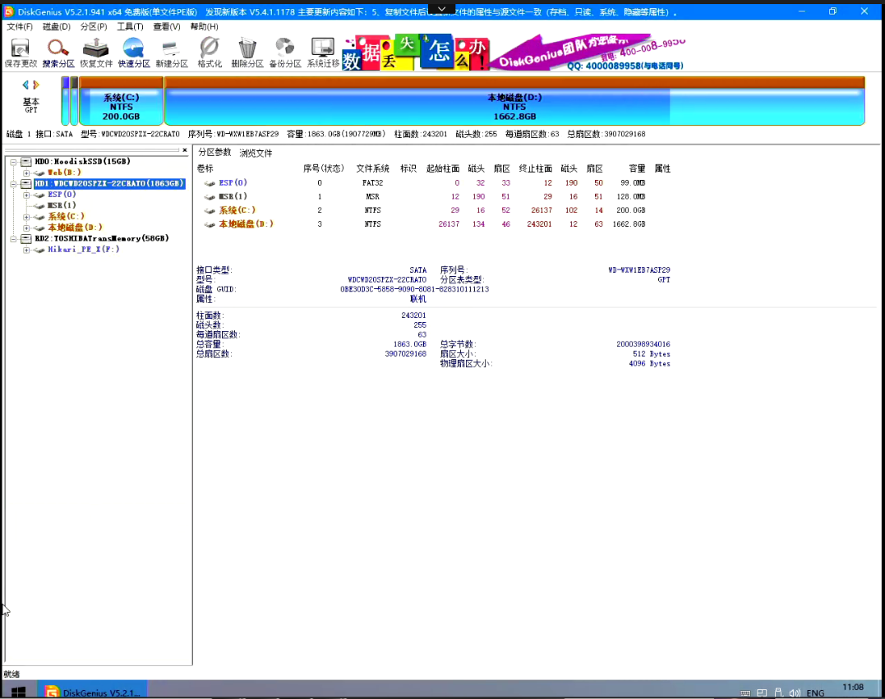Select the 搜索分区 (Search Partition) tool
The width and height of the screenshot is (885, 699).
(57, 51)
